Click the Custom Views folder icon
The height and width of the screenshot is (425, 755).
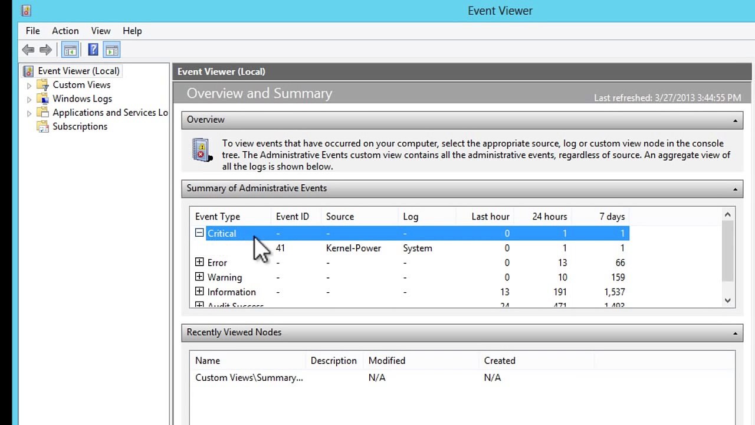click(x=42, y=85)
